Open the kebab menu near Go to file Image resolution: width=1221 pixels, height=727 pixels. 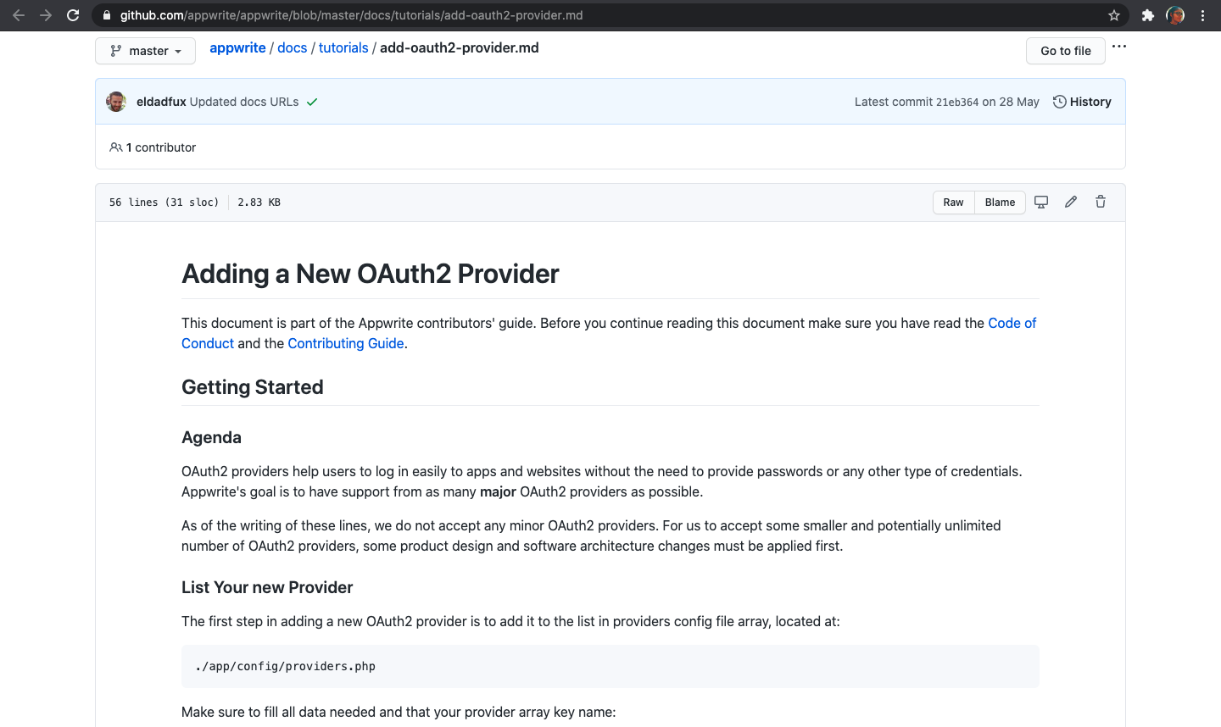[x=1119, y=47]
